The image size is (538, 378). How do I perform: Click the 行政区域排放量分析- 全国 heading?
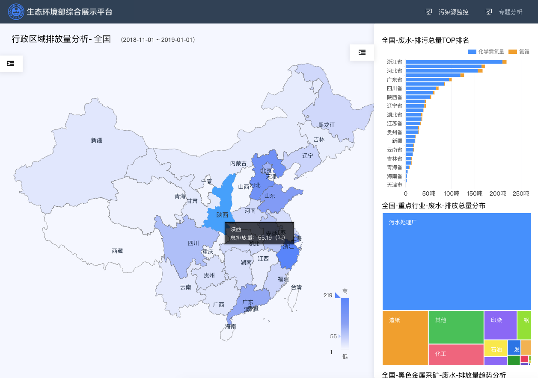click(x=61, y=39)
